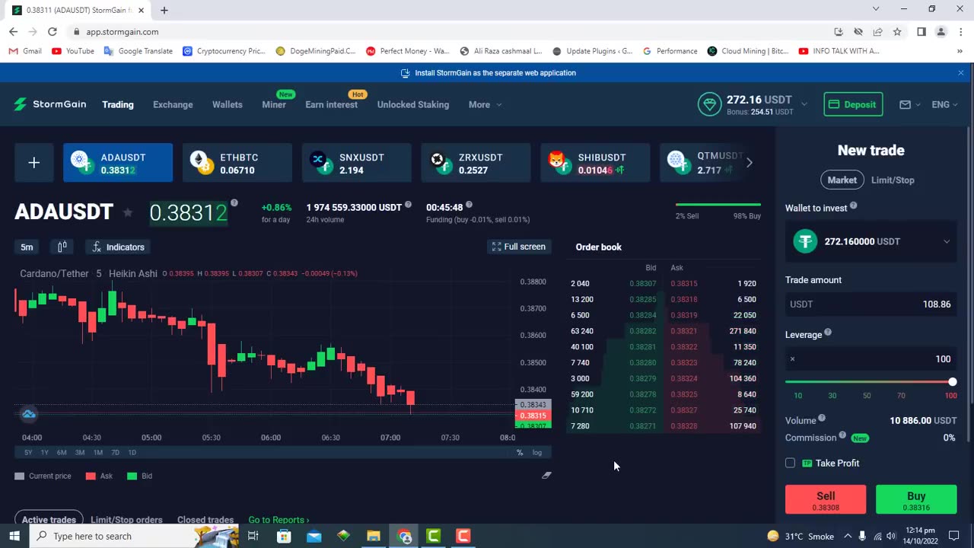Toggle Bid legend series
This screenshot has height=548, width=974.
(x=140, y=476)
